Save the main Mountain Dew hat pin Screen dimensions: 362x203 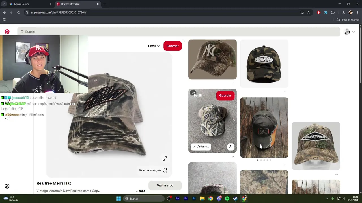(173, 46)
